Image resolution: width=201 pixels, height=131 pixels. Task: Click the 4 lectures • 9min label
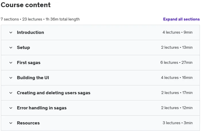pos(177,32)
